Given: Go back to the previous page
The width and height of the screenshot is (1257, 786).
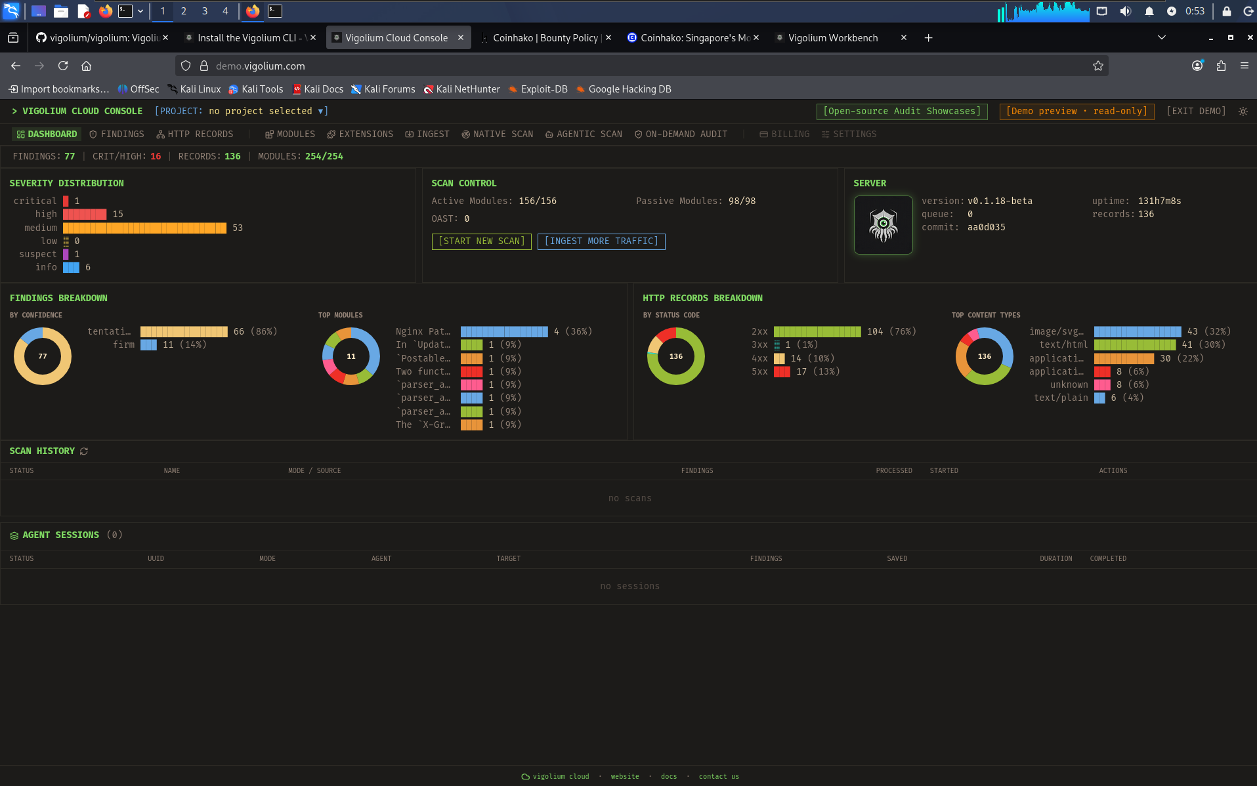Looking at the screenshot, I should coord(16,66).
